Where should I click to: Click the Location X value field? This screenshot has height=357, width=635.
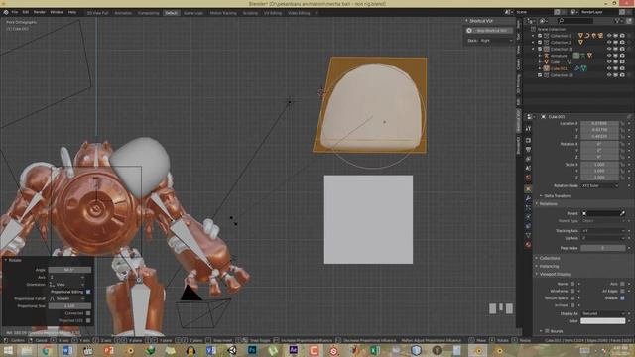(x=599, y=123)
